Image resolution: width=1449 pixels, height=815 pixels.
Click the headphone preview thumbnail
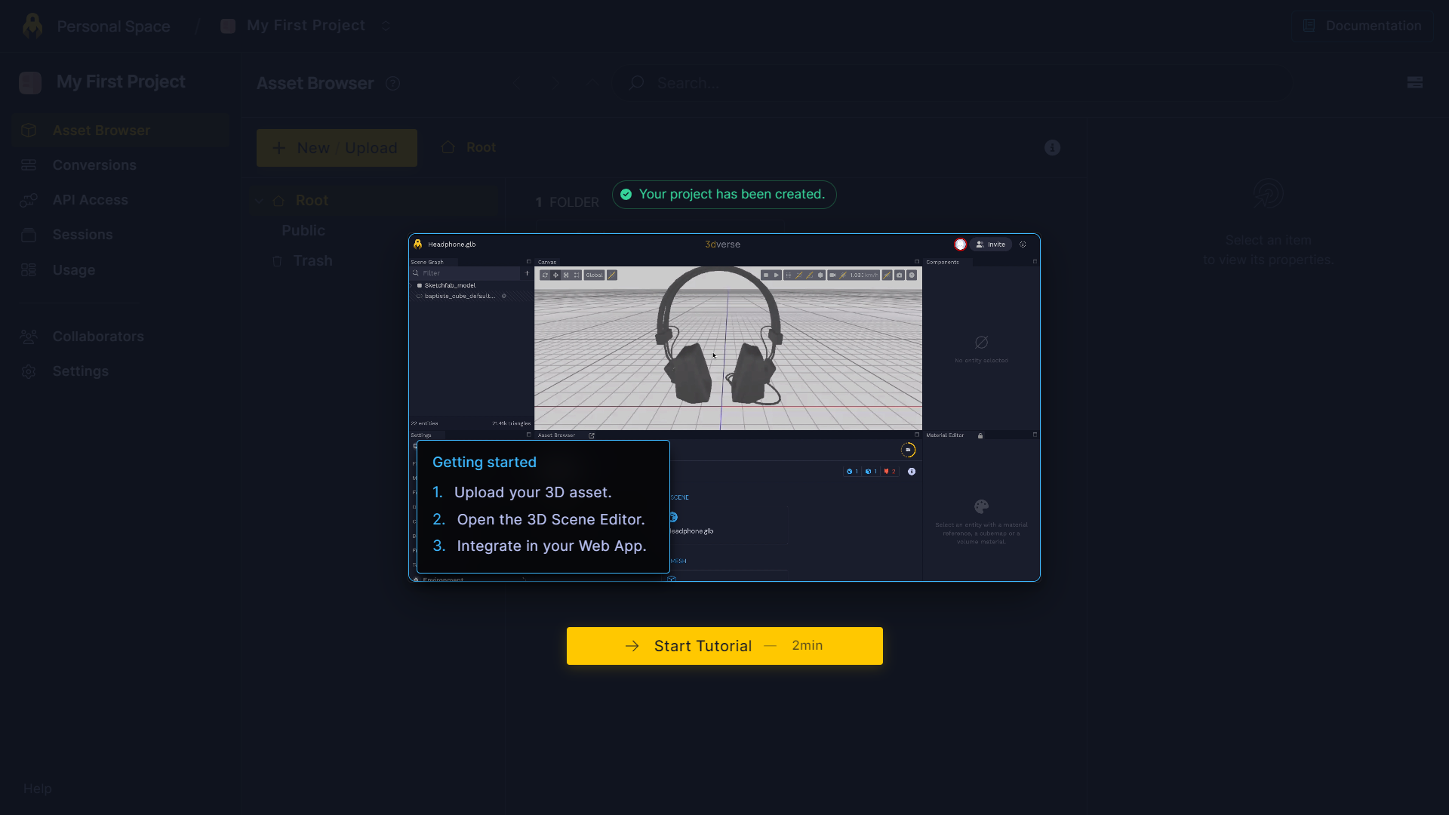(x=724, y=407)
